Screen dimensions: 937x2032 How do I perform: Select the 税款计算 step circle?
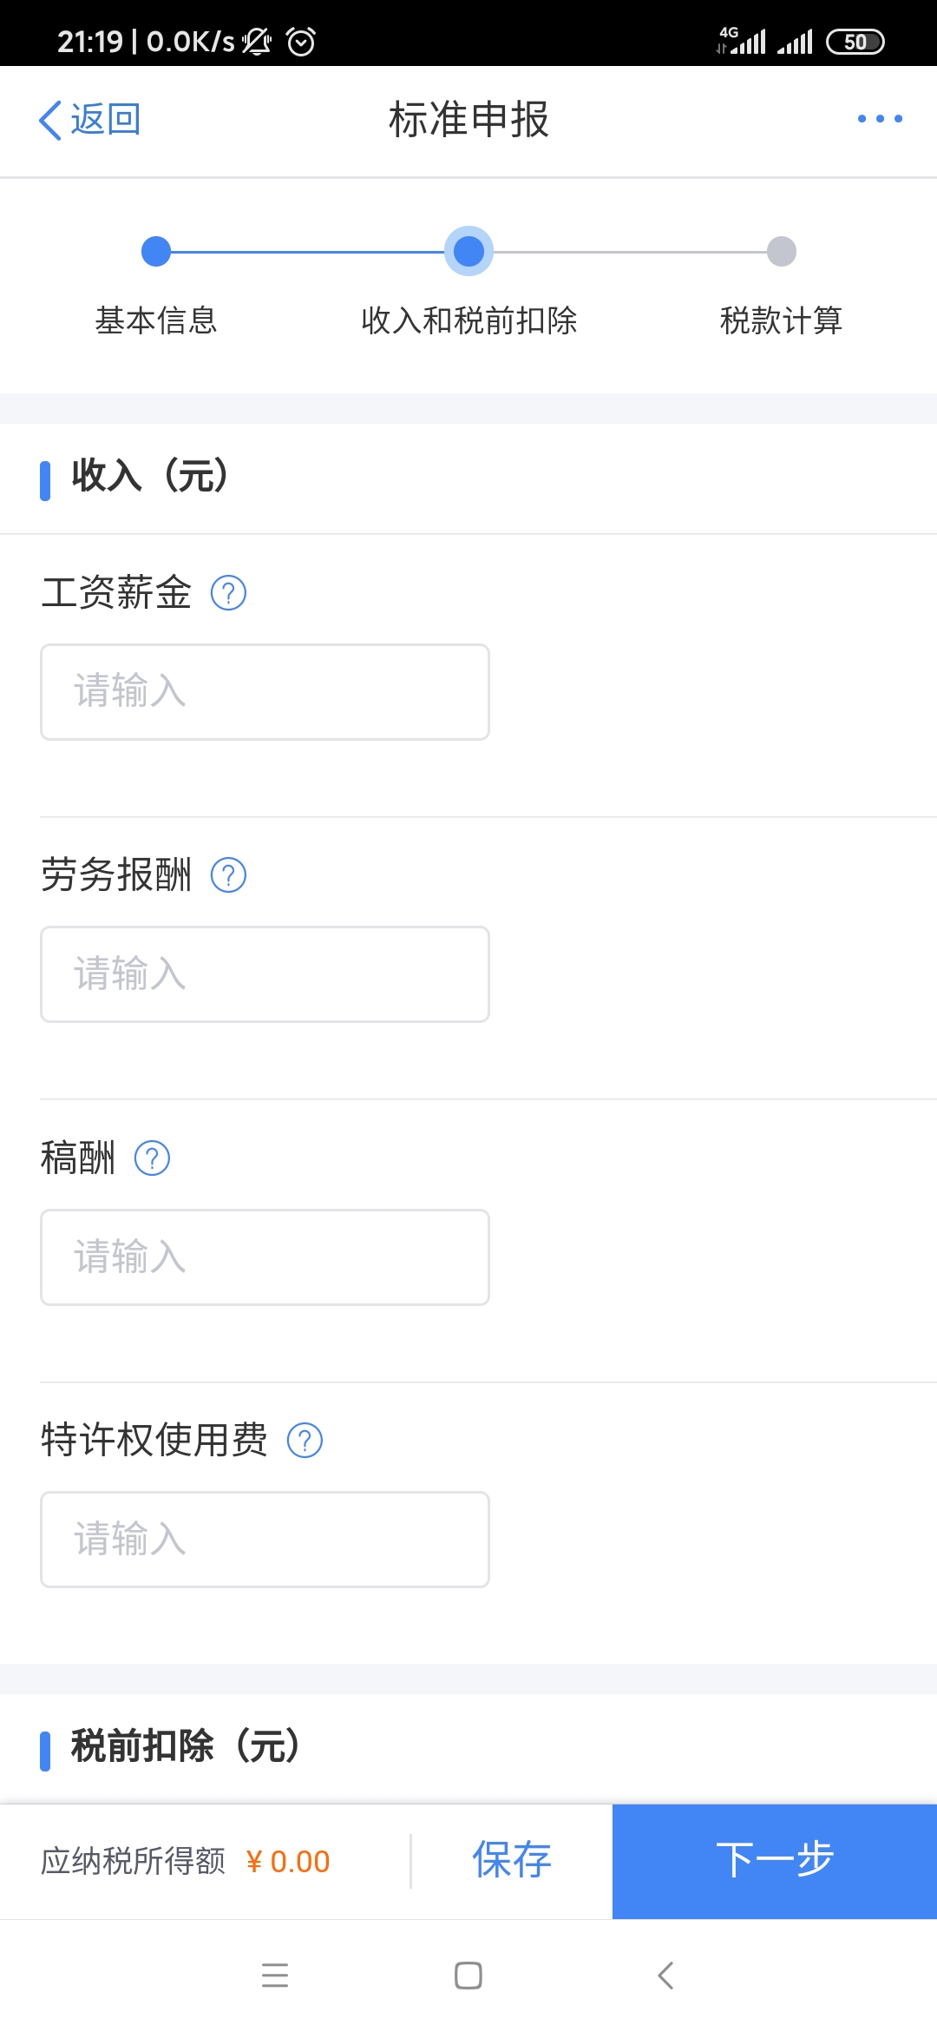click(782, 251)
